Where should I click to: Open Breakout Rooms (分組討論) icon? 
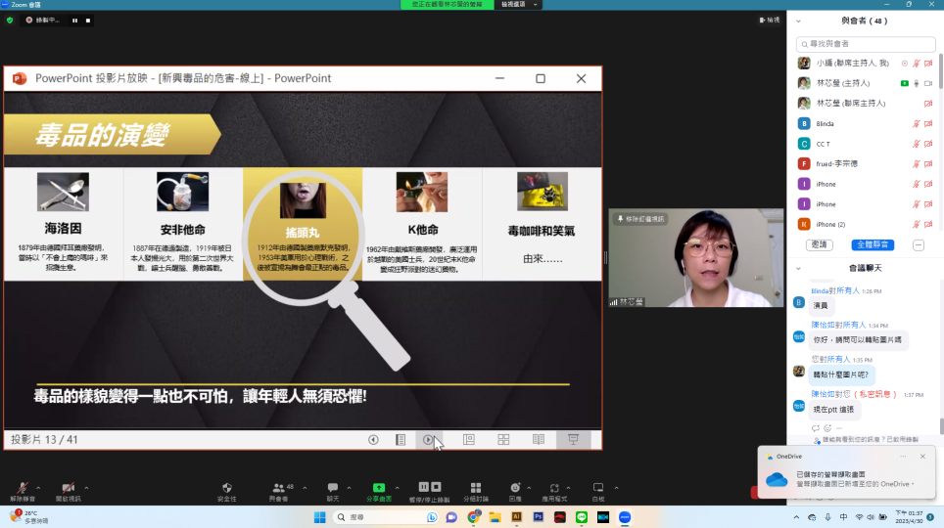tap(476, 488)
